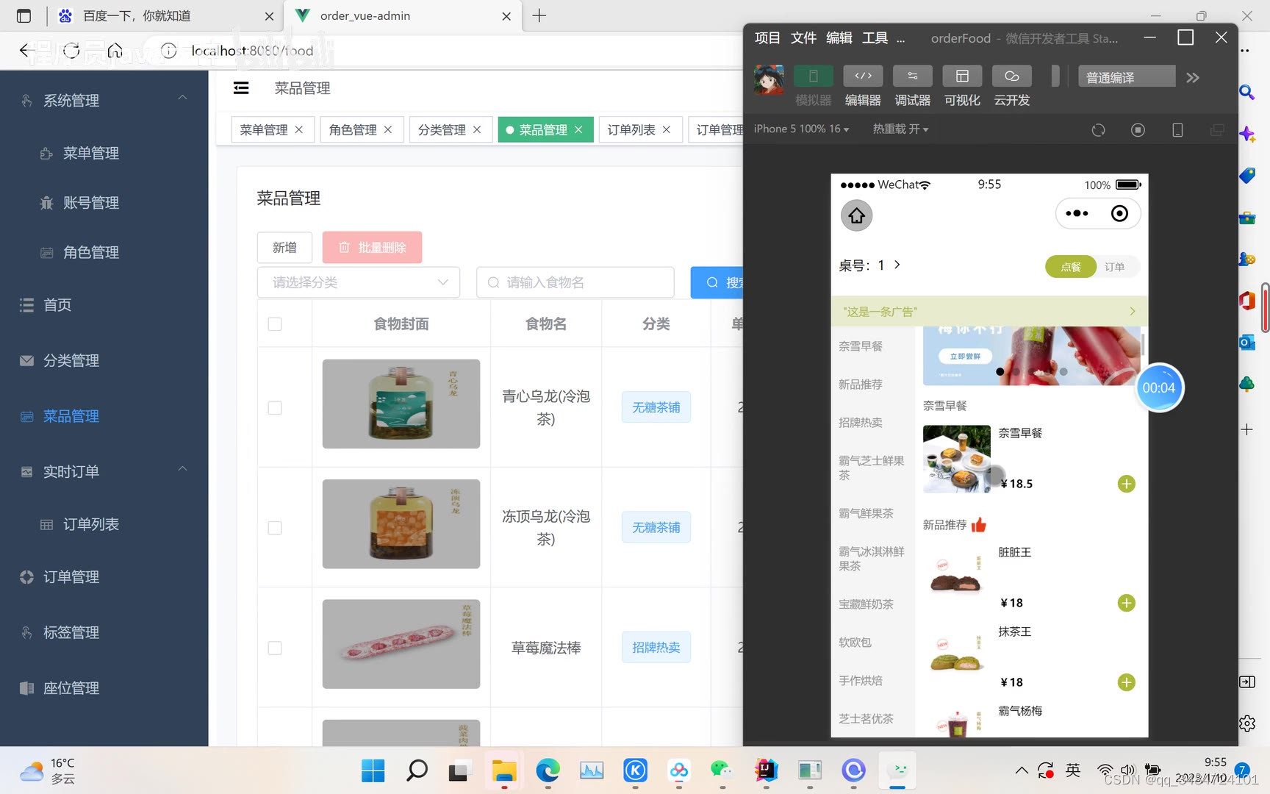Add 抹茶王 with the green plus

pos(1126,682)
